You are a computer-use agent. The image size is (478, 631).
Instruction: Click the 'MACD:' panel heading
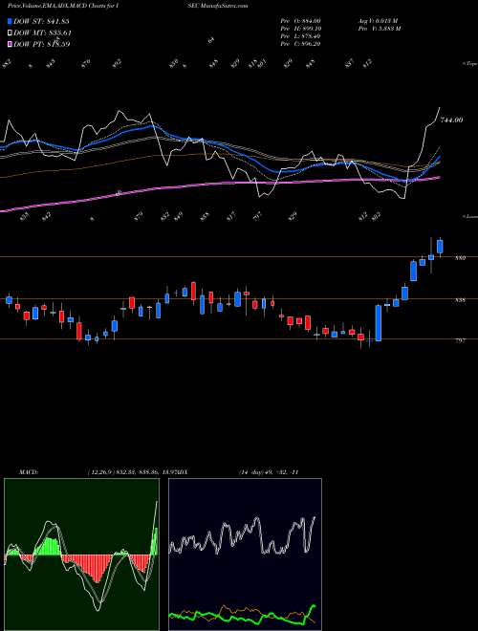pyautogui.click(x=28, y=472)
